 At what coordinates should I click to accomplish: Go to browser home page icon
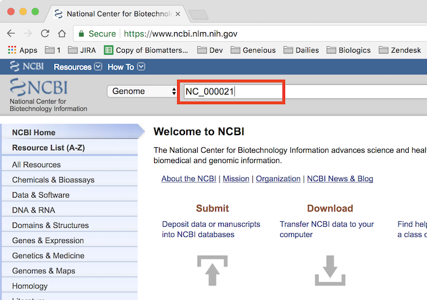tap(62, 33)
